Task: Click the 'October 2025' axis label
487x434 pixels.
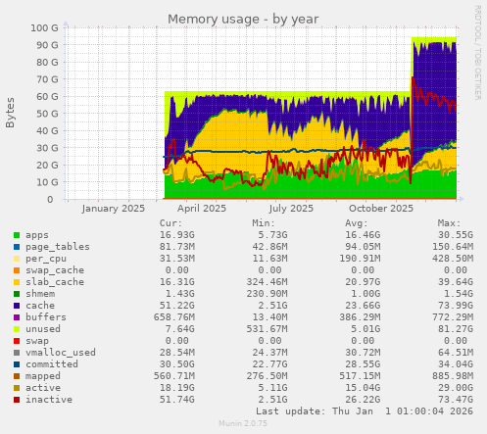Action: (x=381, y=209)
